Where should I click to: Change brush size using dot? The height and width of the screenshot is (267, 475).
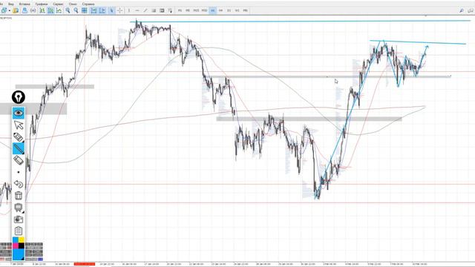19,172
